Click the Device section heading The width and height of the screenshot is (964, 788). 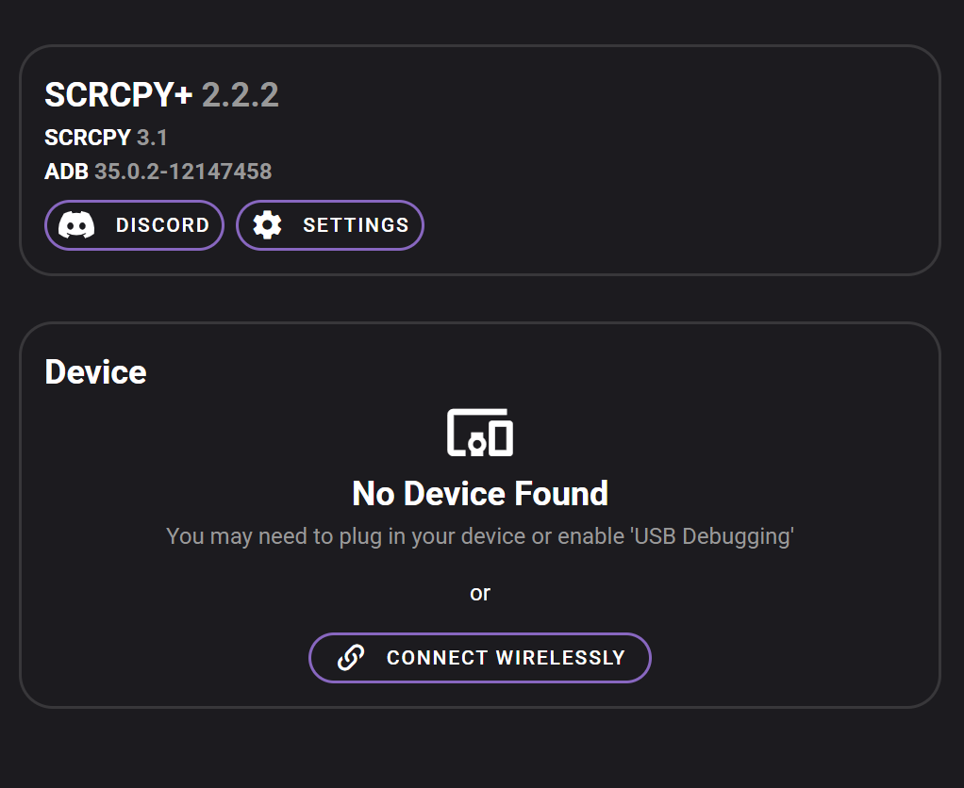[96, 372]
